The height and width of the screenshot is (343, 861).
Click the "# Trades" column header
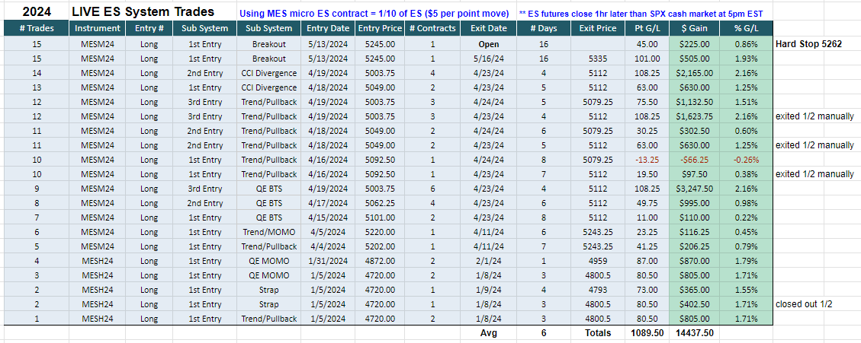tap(37, 28)
